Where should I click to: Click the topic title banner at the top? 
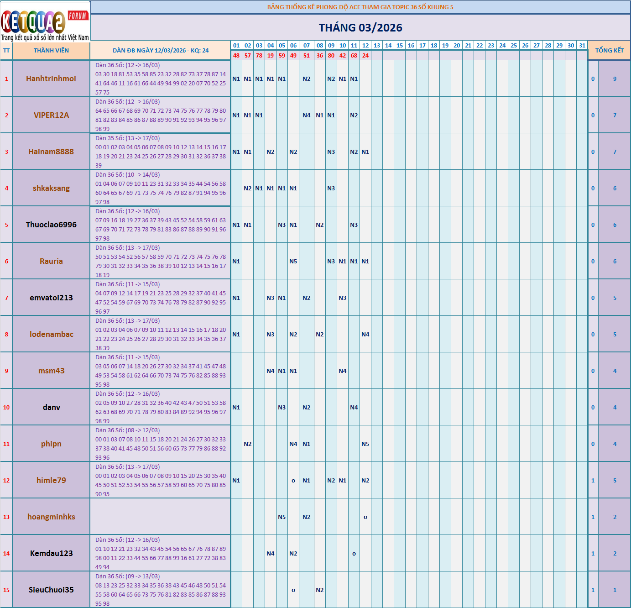pos(360,6)
